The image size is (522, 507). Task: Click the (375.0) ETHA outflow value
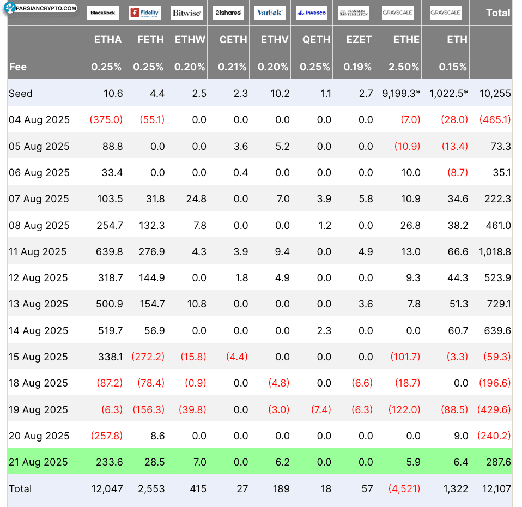106,119
